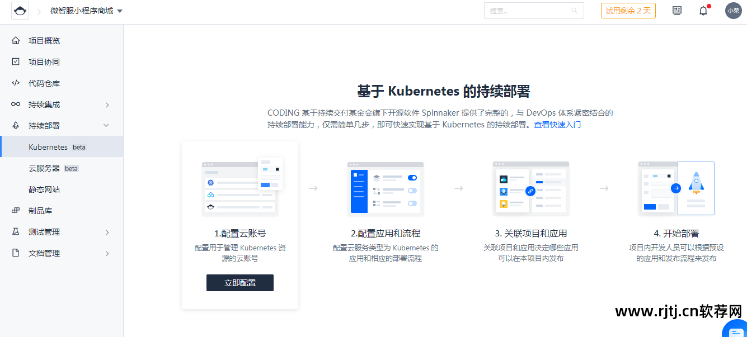Image resolution: width=747 pixels, height=337 pixels.
Task: Select 测试管理 label in the sidebar
Action: click(x=44, y=232)
